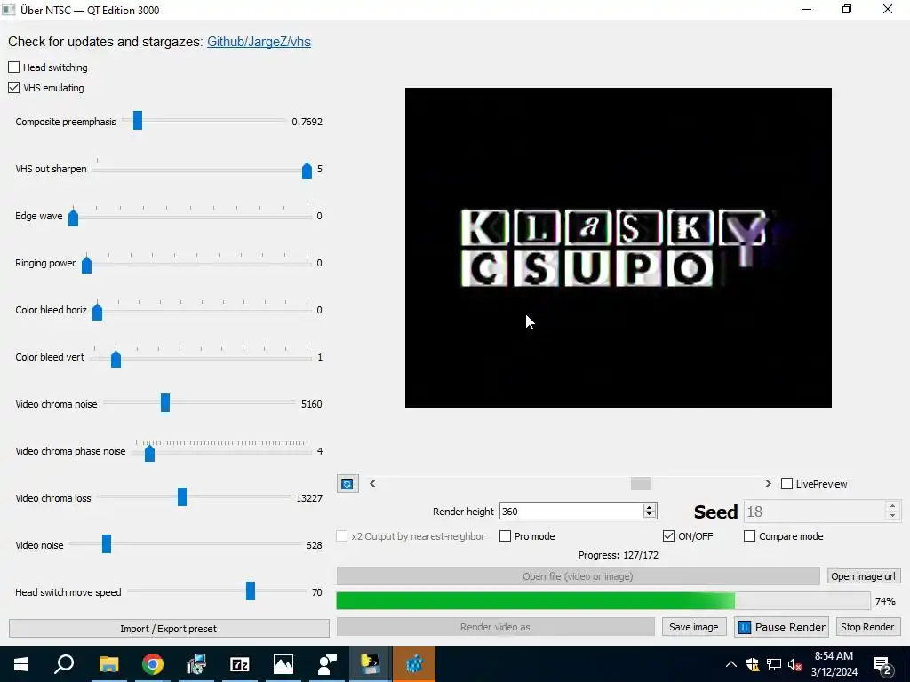Click the preview scrollbar right arrow
This screenshot has height=682, width=910.
769,484
